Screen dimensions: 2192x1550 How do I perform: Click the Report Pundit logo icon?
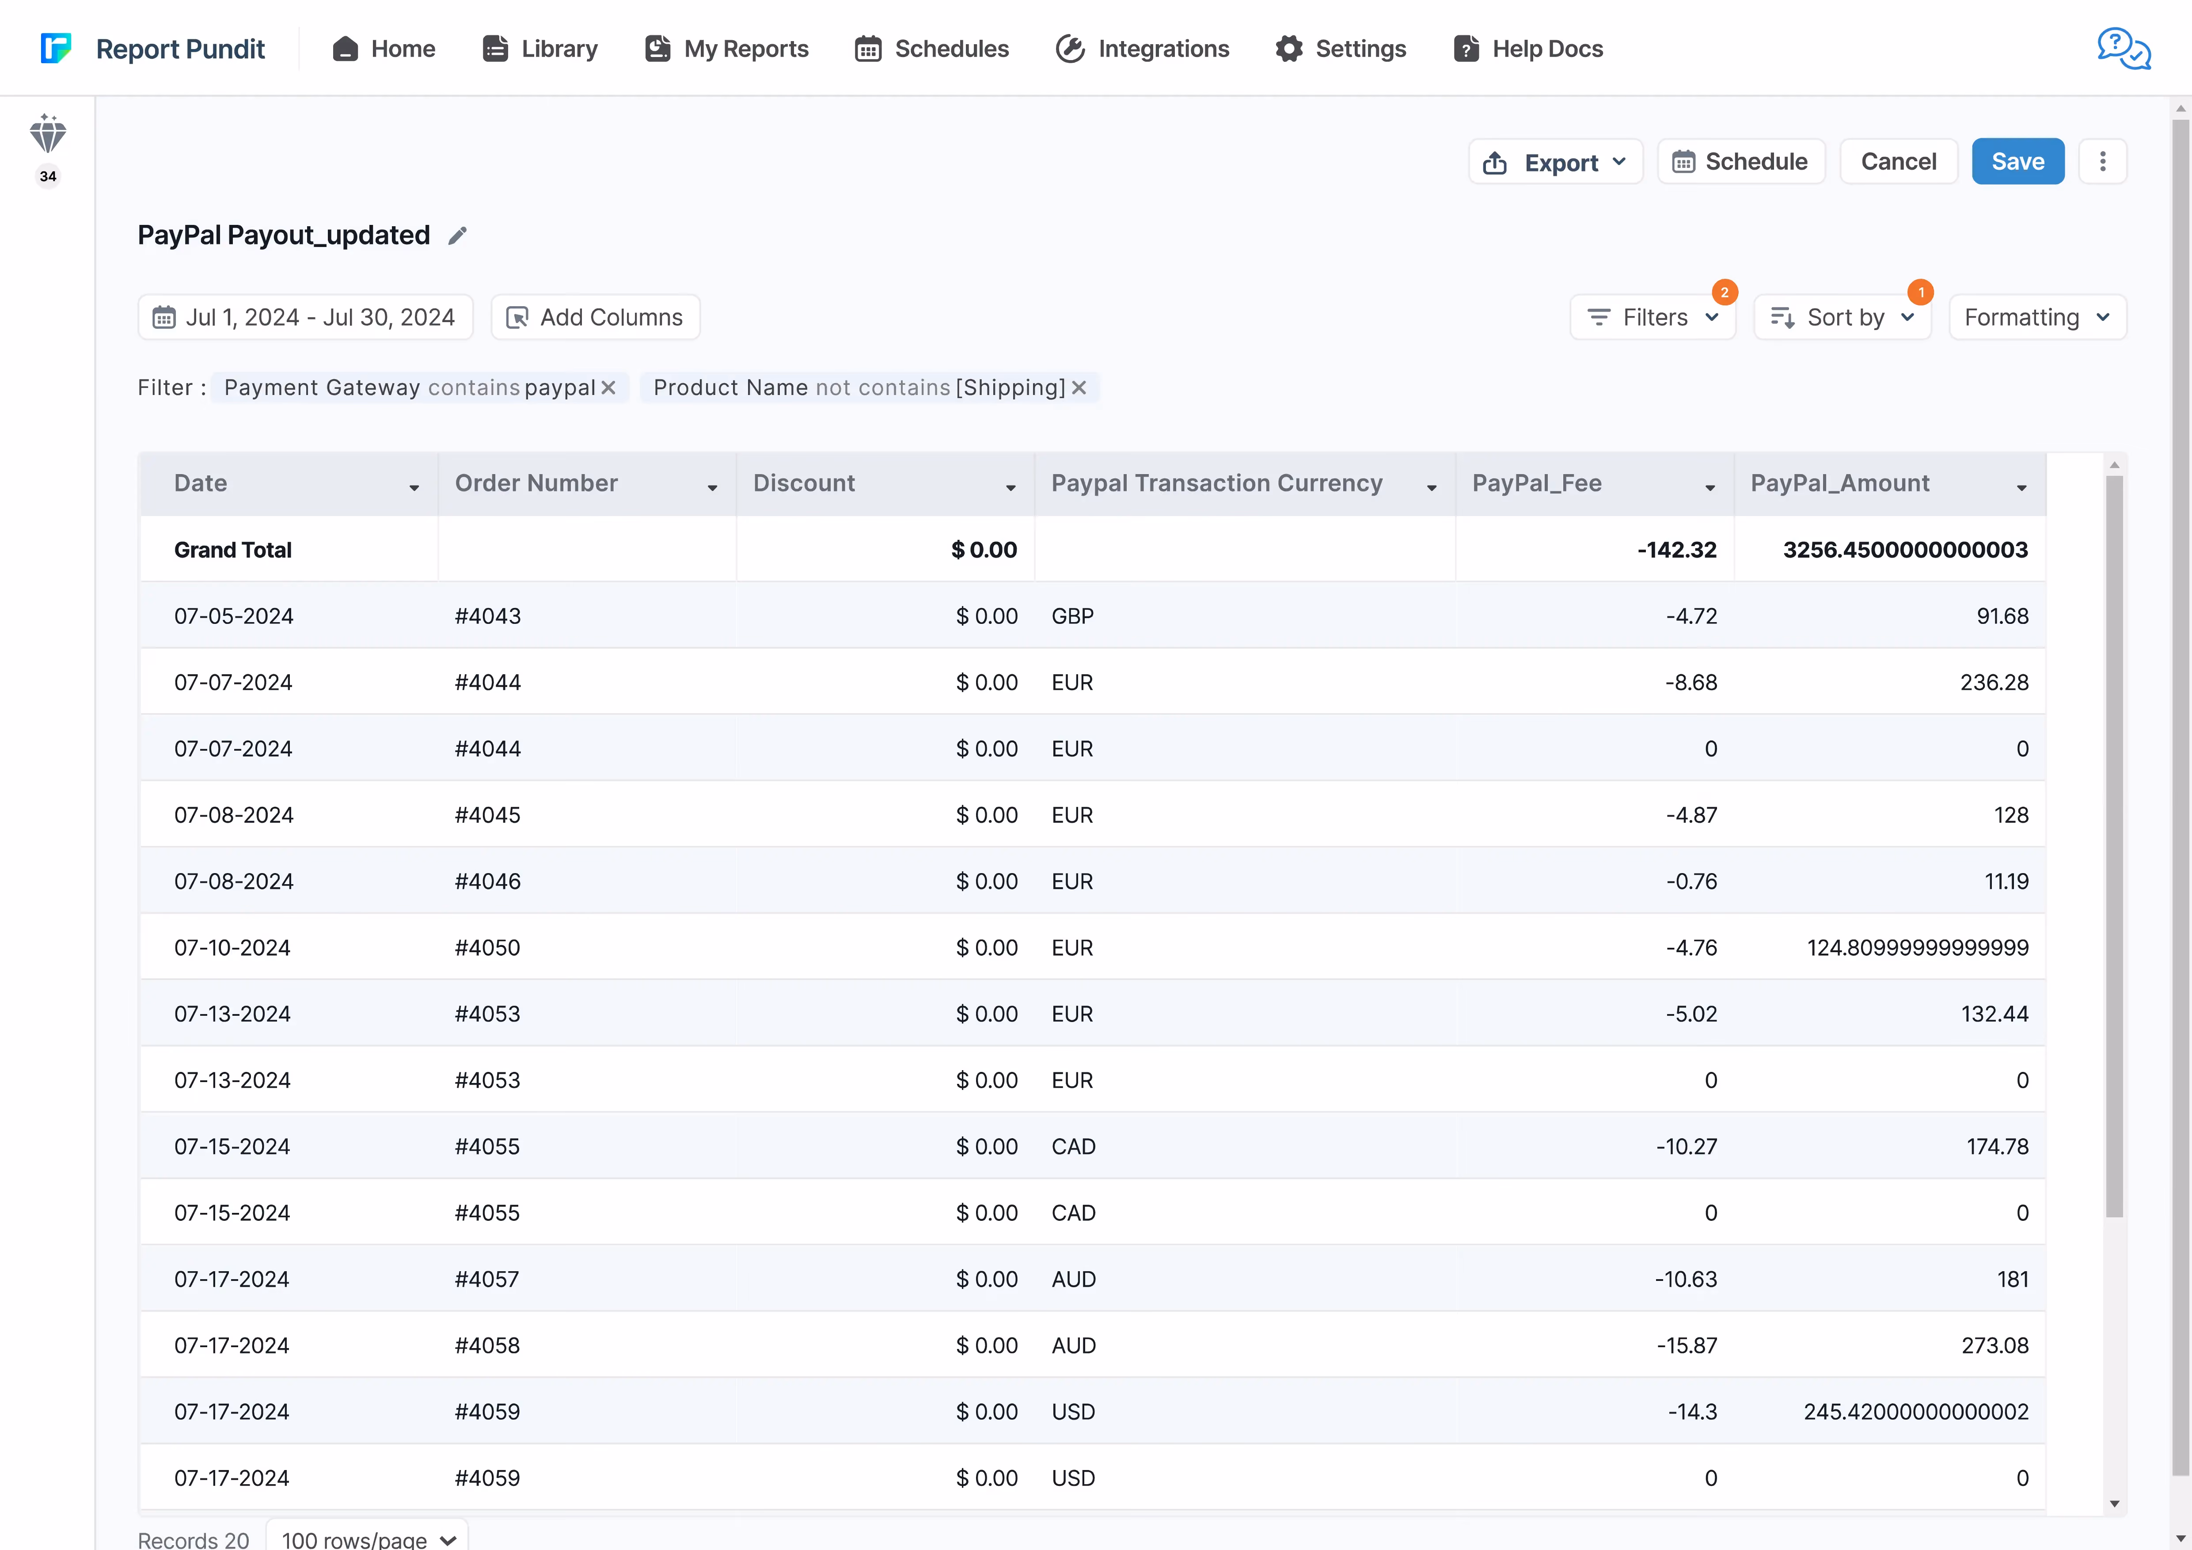click(56, 48)
